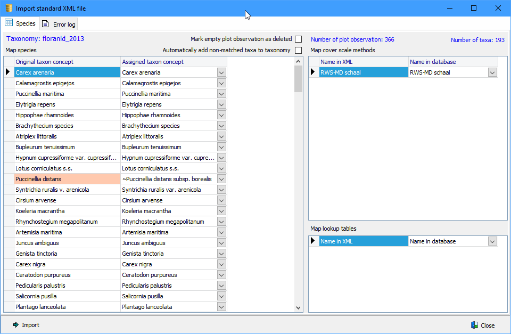This screenshot has height=334, width=511.
Task: Expand RWS-MD schaal database name dropdown
Action: [492, 72]
